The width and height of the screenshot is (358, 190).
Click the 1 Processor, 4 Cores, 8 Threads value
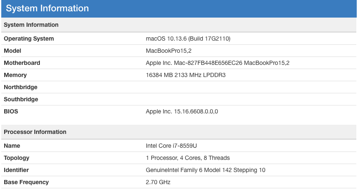[188, 158]
